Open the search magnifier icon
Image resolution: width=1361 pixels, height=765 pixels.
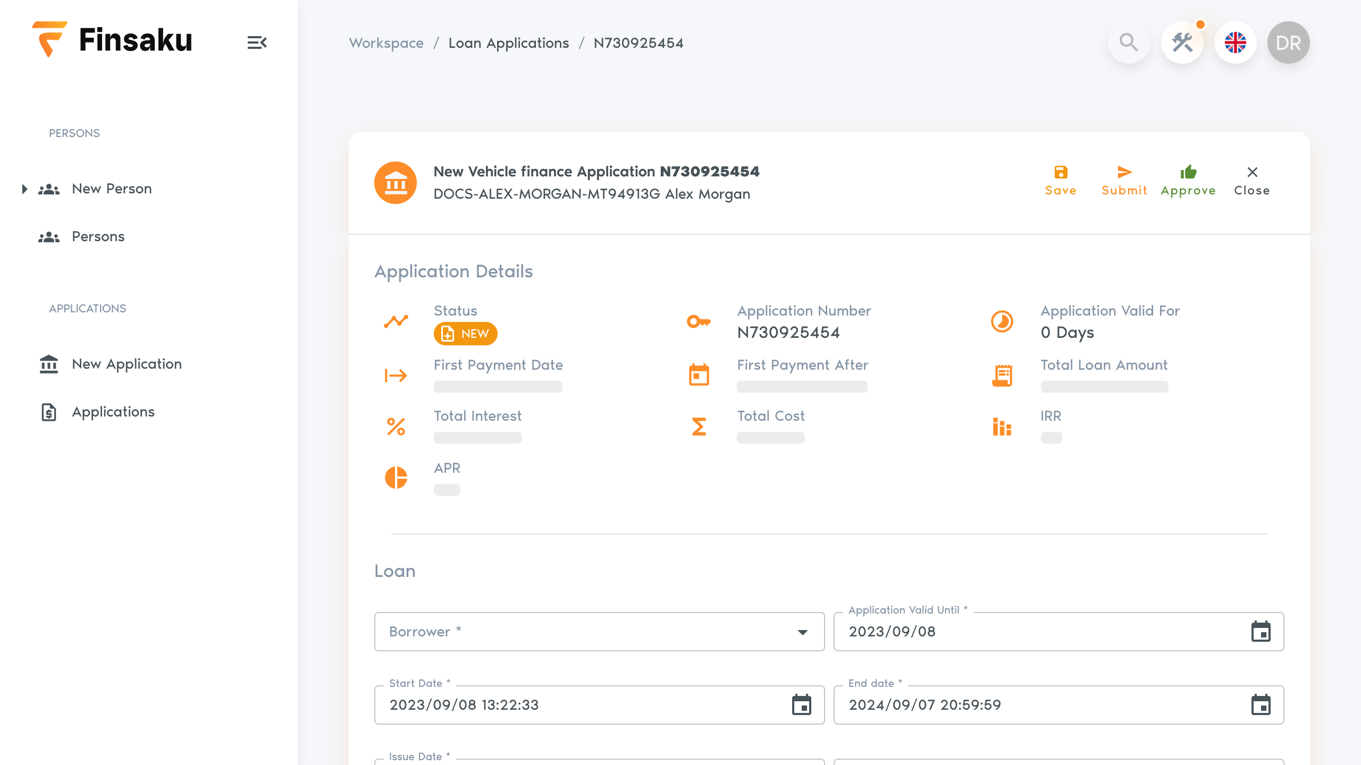click(1129, 42)
